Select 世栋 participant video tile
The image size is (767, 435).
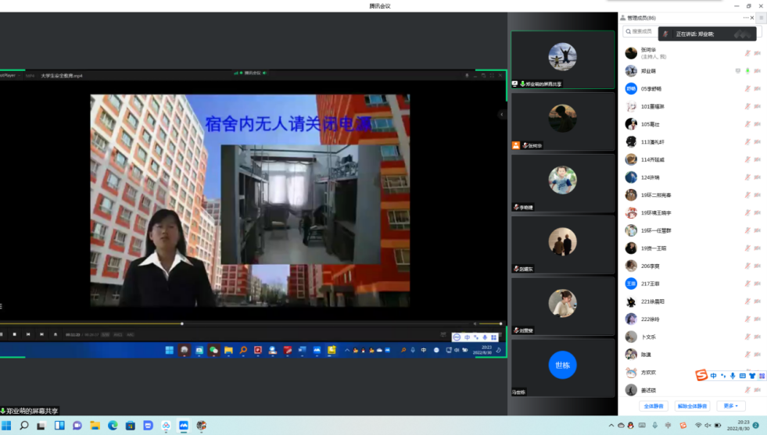click(x=562, y=365)
